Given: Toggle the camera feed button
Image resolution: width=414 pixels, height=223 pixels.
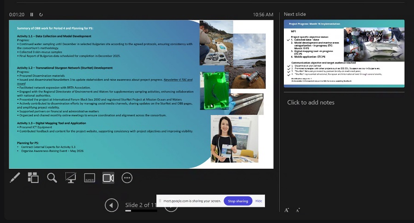Looking at the screenshot, I should click(x=108, y=177).
